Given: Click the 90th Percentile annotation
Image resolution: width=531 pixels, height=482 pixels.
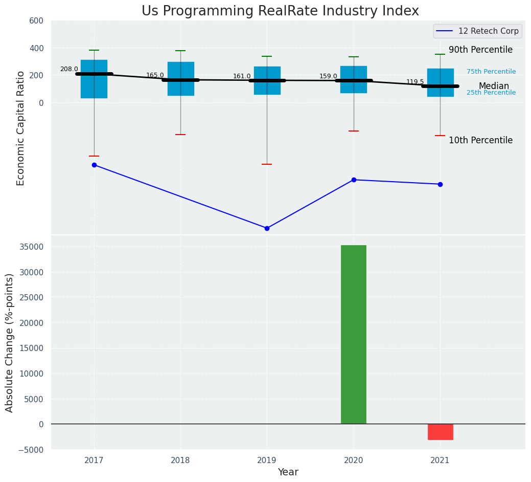Looking at the screenshot, I should [x=480, y=50].
